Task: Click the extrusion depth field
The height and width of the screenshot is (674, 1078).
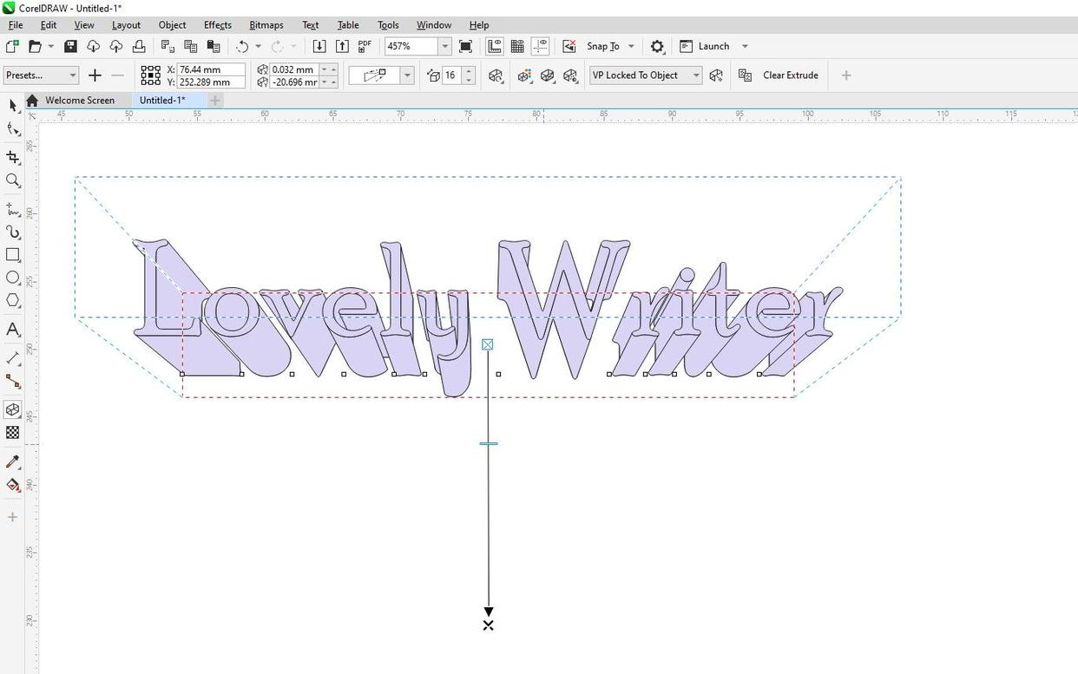Action: click(x=453, y=75)
